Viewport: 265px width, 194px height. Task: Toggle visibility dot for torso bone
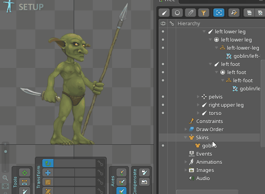click(x=163, y=113)
